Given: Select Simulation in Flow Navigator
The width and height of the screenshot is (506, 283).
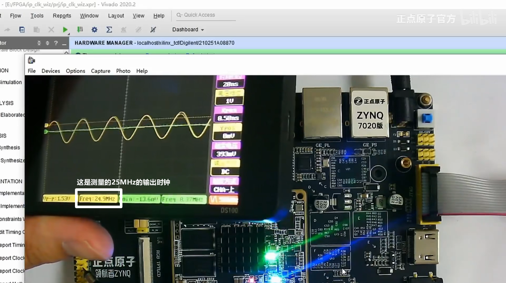Looking at the screenshot, I should (x=11, y=82).
